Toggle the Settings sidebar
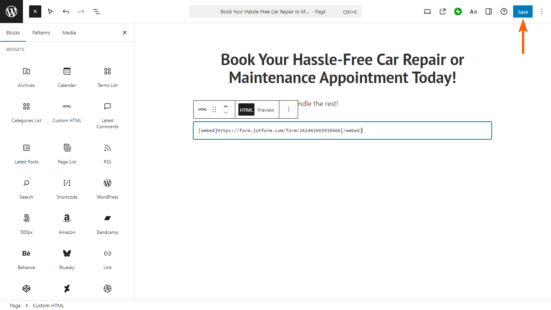 (x=489, y=11)
